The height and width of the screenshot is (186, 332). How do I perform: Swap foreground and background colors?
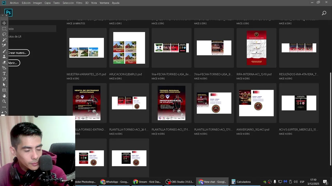pos(6,112)
